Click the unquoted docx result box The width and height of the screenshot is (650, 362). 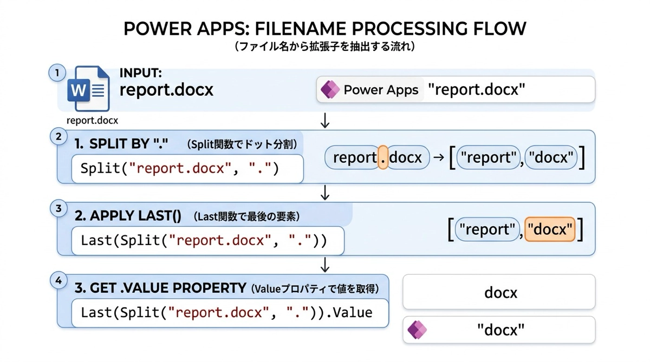[x=499, y=292]
